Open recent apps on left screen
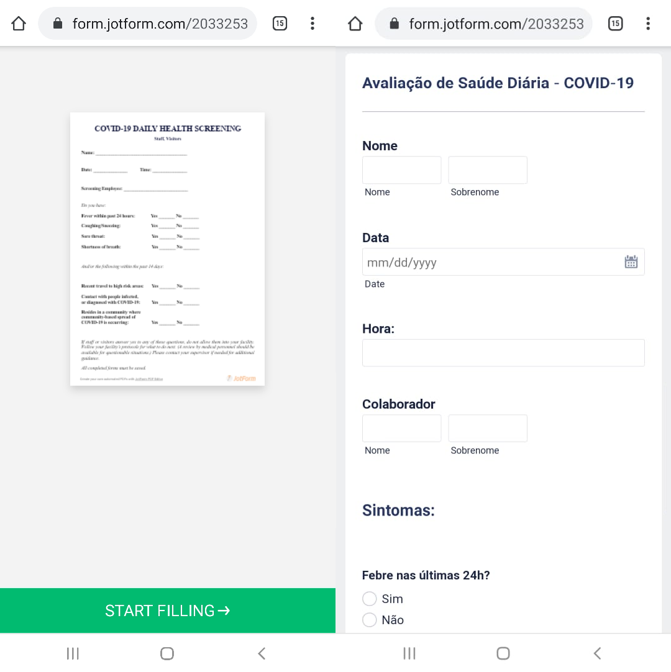671x672 pixels. pyautogui.click(x=73, y=653)
